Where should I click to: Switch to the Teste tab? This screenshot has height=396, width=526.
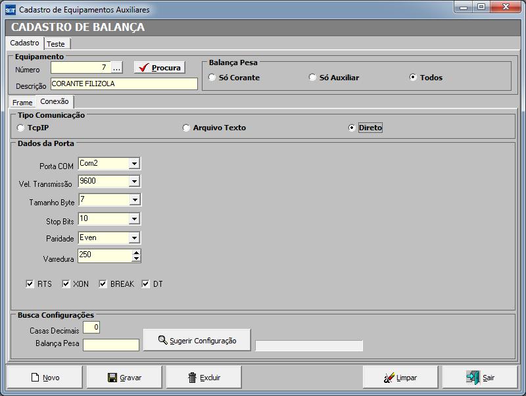click(x=56, y=43)
